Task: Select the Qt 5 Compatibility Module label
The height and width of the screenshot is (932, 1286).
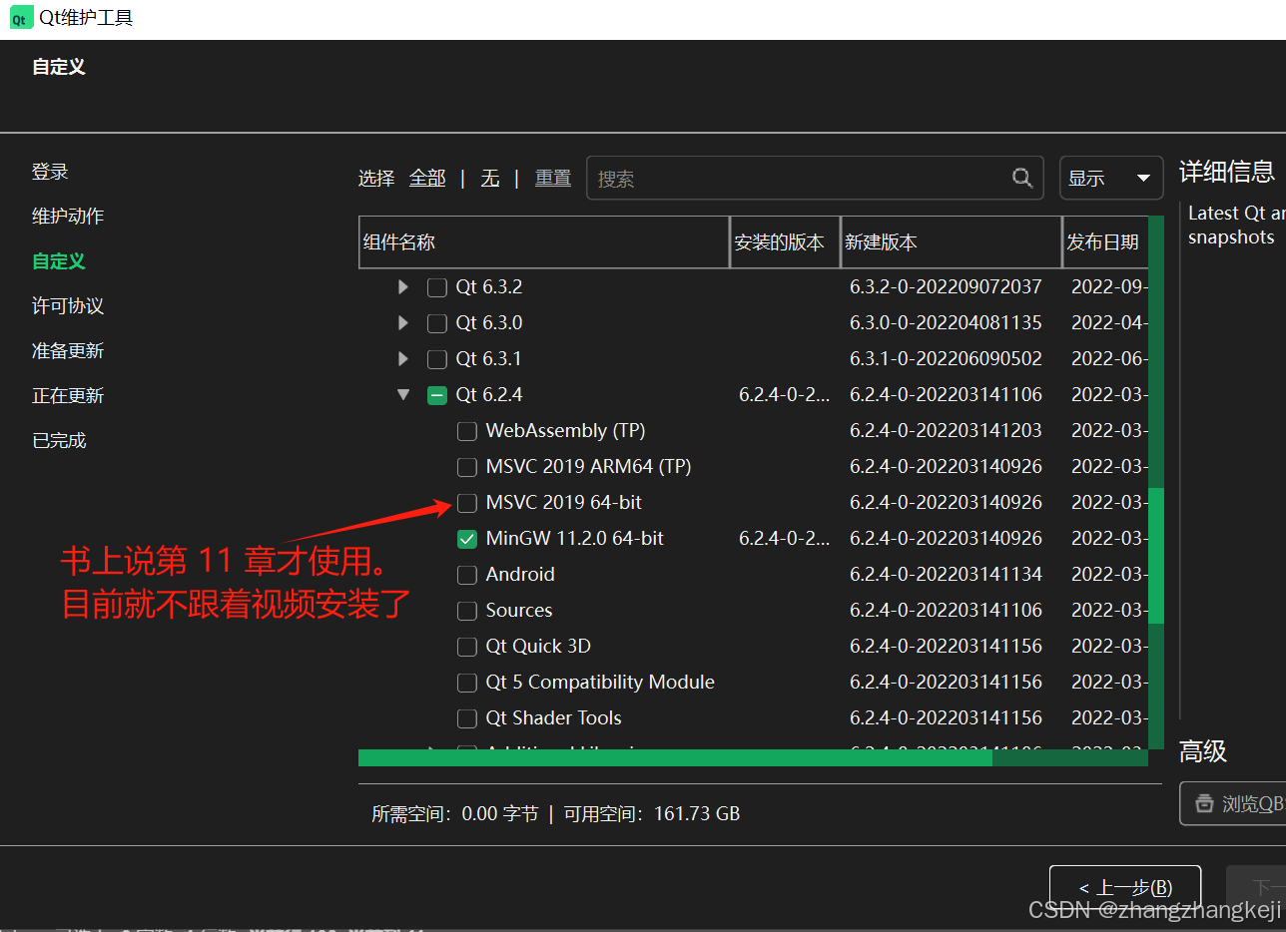Action: 600,683
